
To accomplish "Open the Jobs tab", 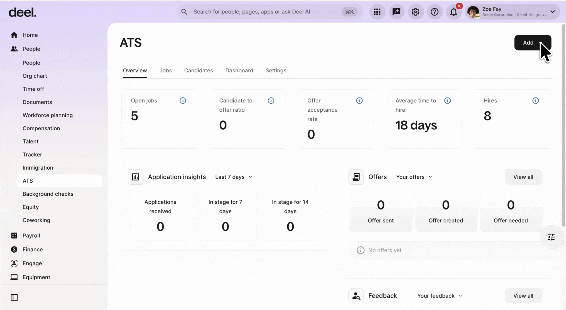I will (165, 70).
